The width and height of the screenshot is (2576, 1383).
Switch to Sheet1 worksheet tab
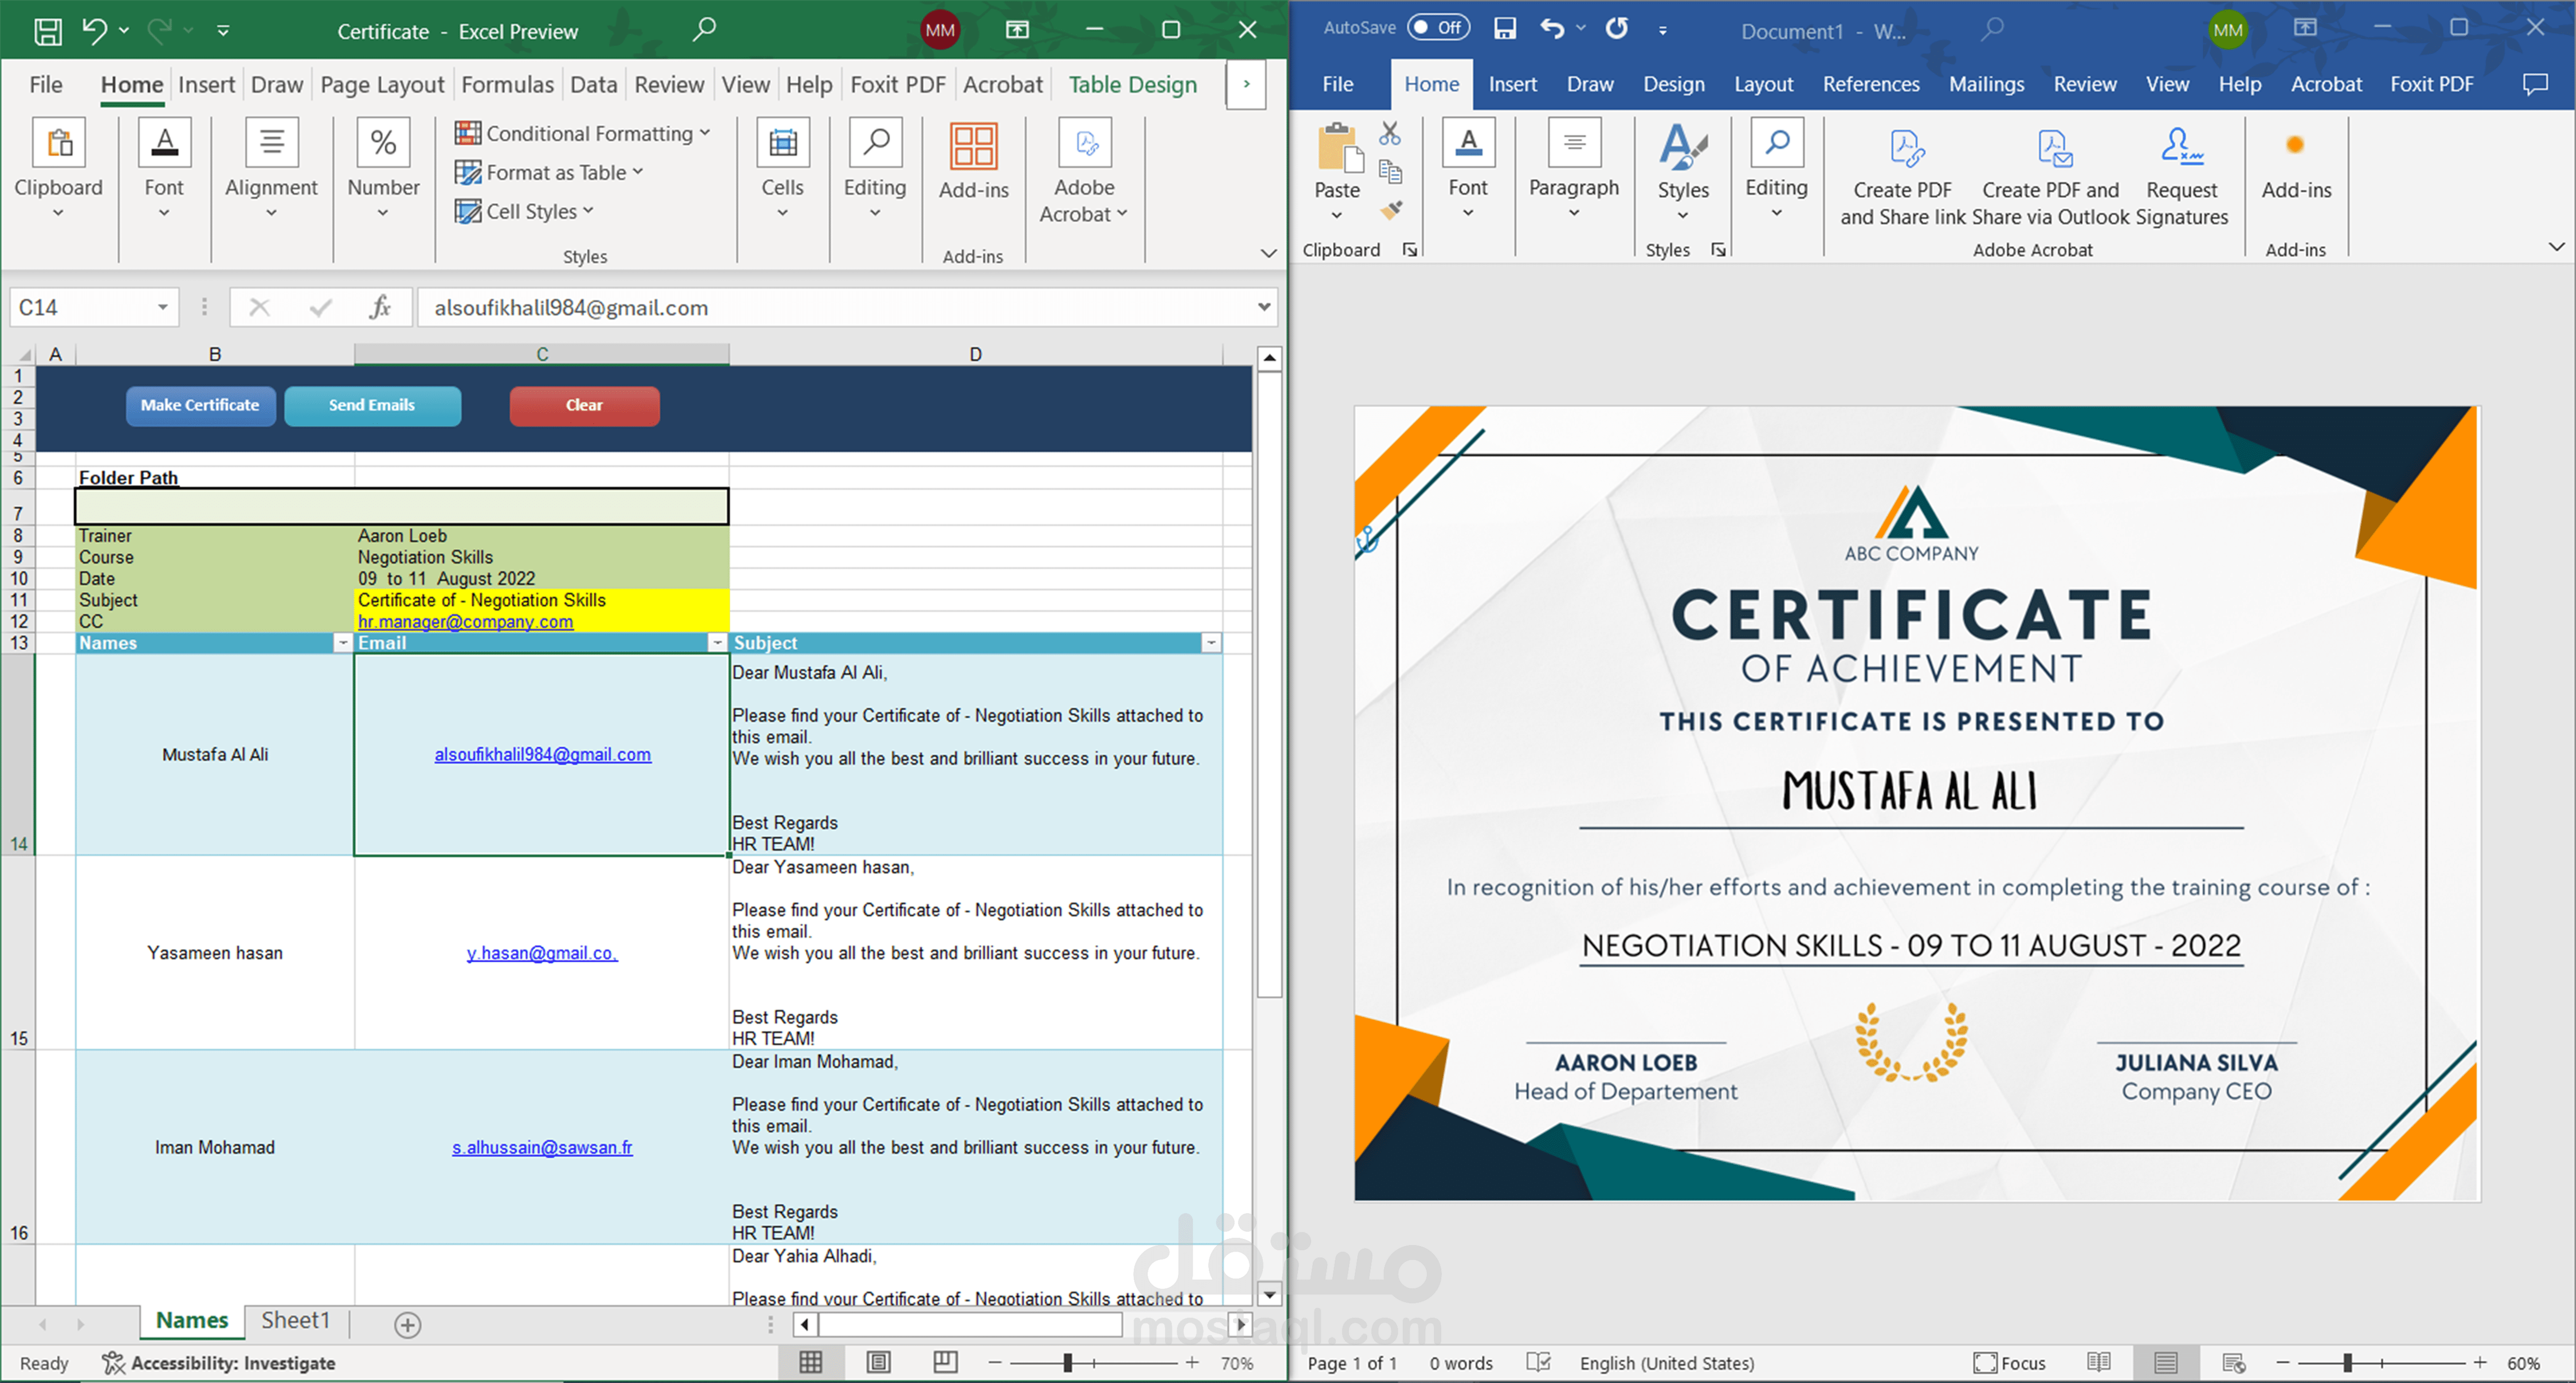295,1320
